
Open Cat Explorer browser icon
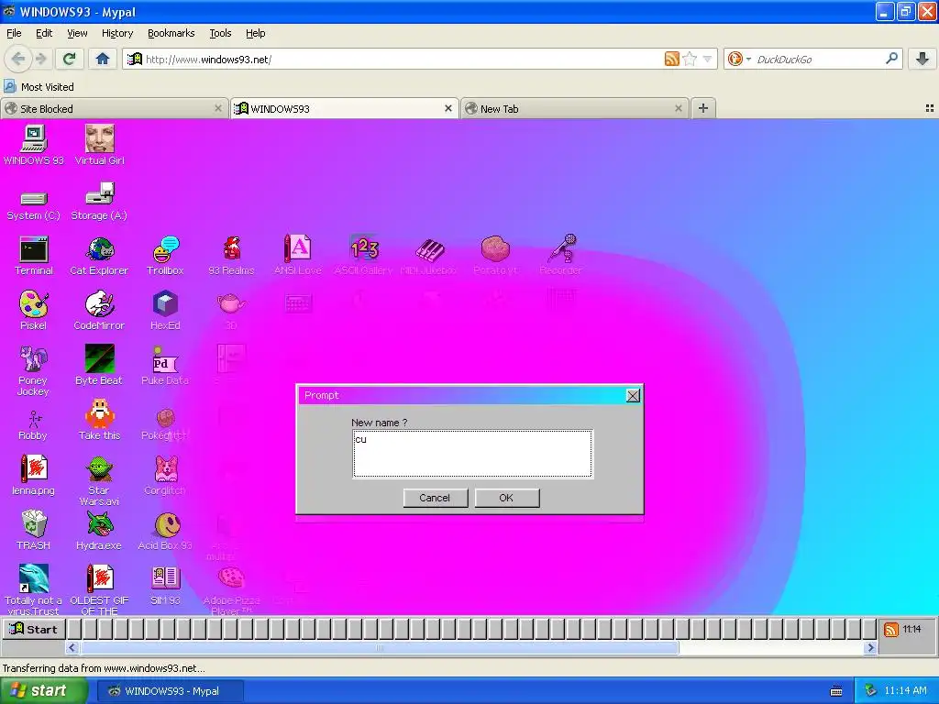click(99, 256)
